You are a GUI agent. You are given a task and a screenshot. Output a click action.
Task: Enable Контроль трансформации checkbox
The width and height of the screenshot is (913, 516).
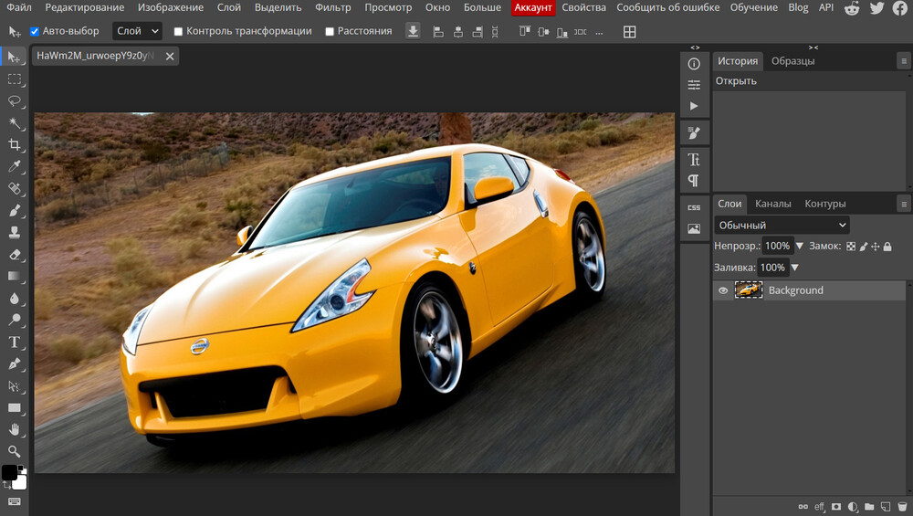(178, 31)
